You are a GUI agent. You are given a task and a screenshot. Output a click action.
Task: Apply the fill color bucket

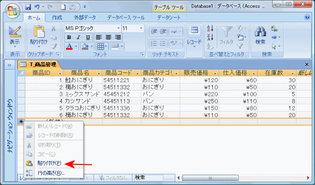tap(85, 47)
